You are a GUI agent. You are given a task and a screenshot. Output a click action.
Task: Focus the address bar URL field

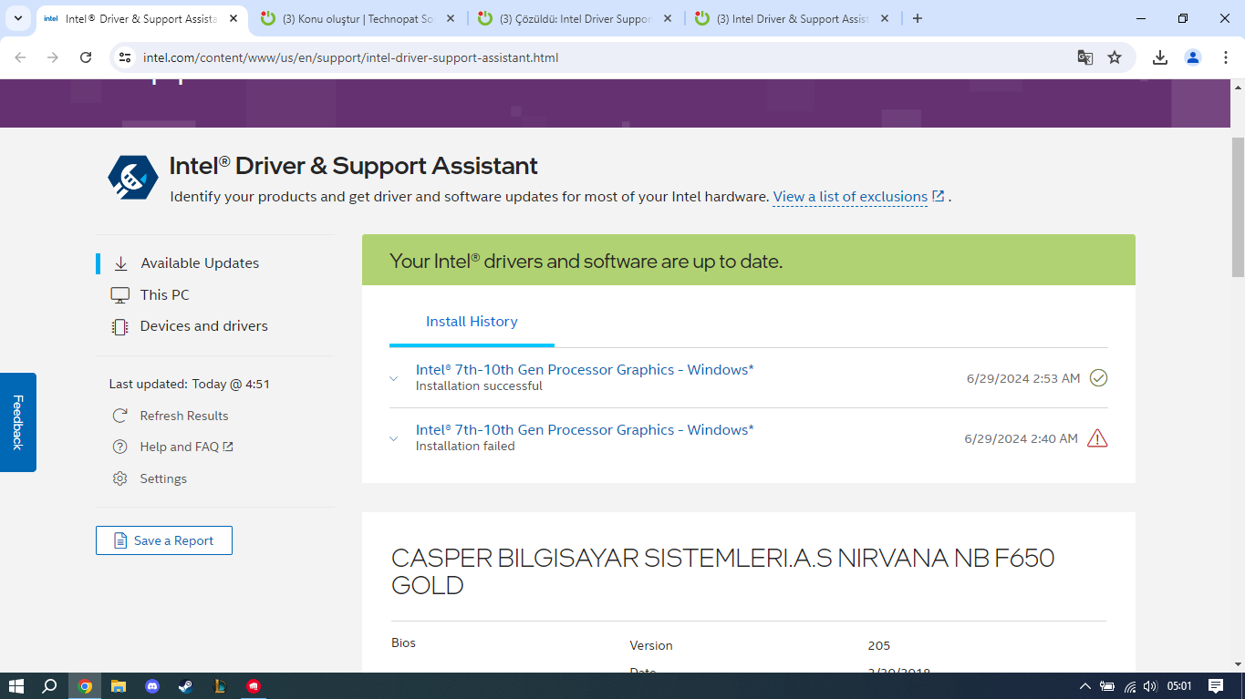(x=602, y=57)
